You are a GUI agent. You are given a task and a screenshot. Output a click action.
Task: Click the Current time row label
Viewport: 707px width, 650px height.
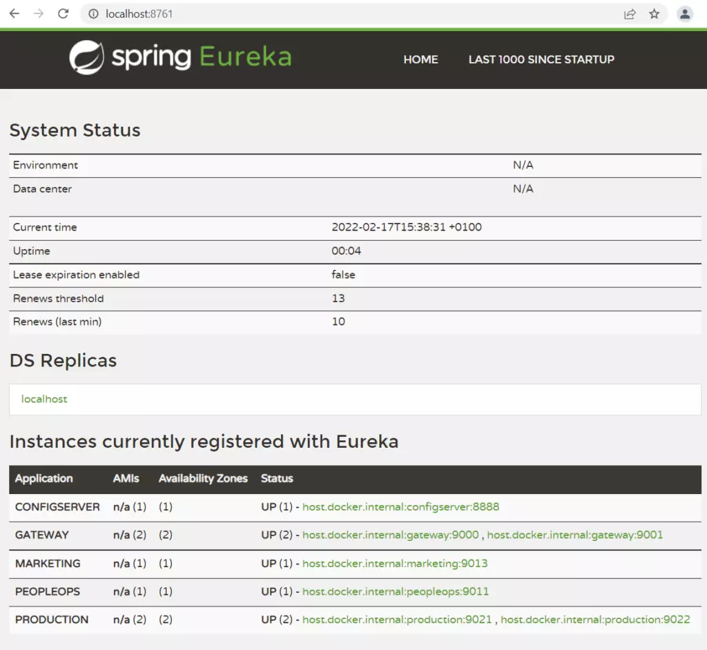pos(45,227)
